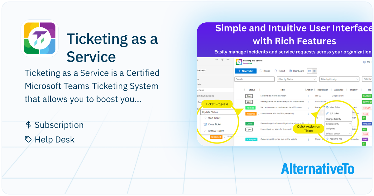This screenshot has width=374, height=196.
Task: Click the dollar sign Subscription icon
Action: click(x=28, y=125)
